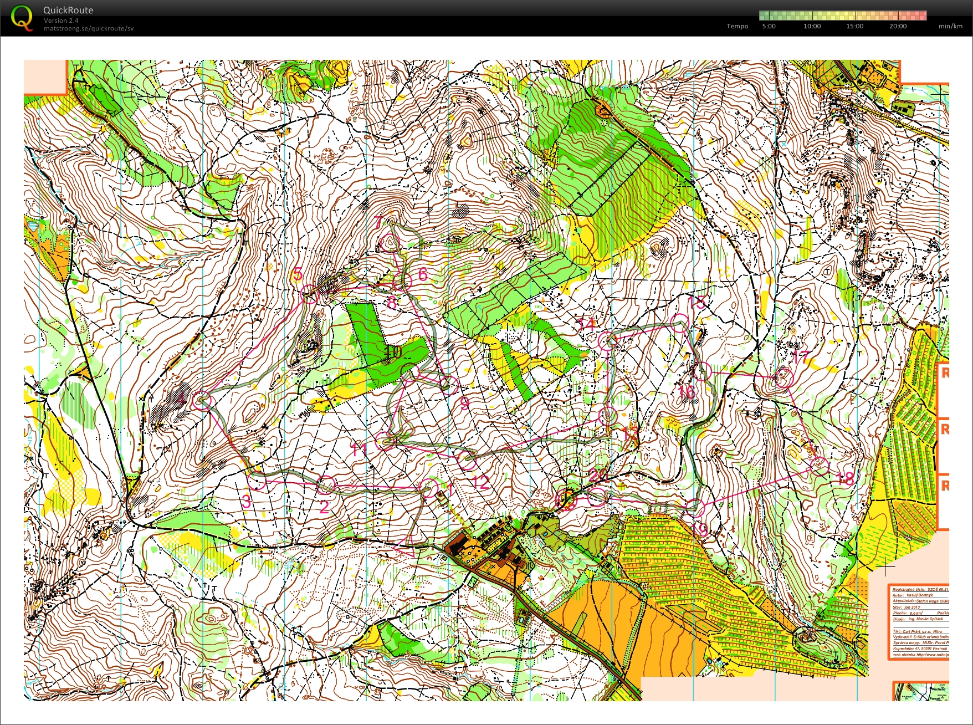Select control circle 1 on the course
973x725 pixels.
(428, 487)
